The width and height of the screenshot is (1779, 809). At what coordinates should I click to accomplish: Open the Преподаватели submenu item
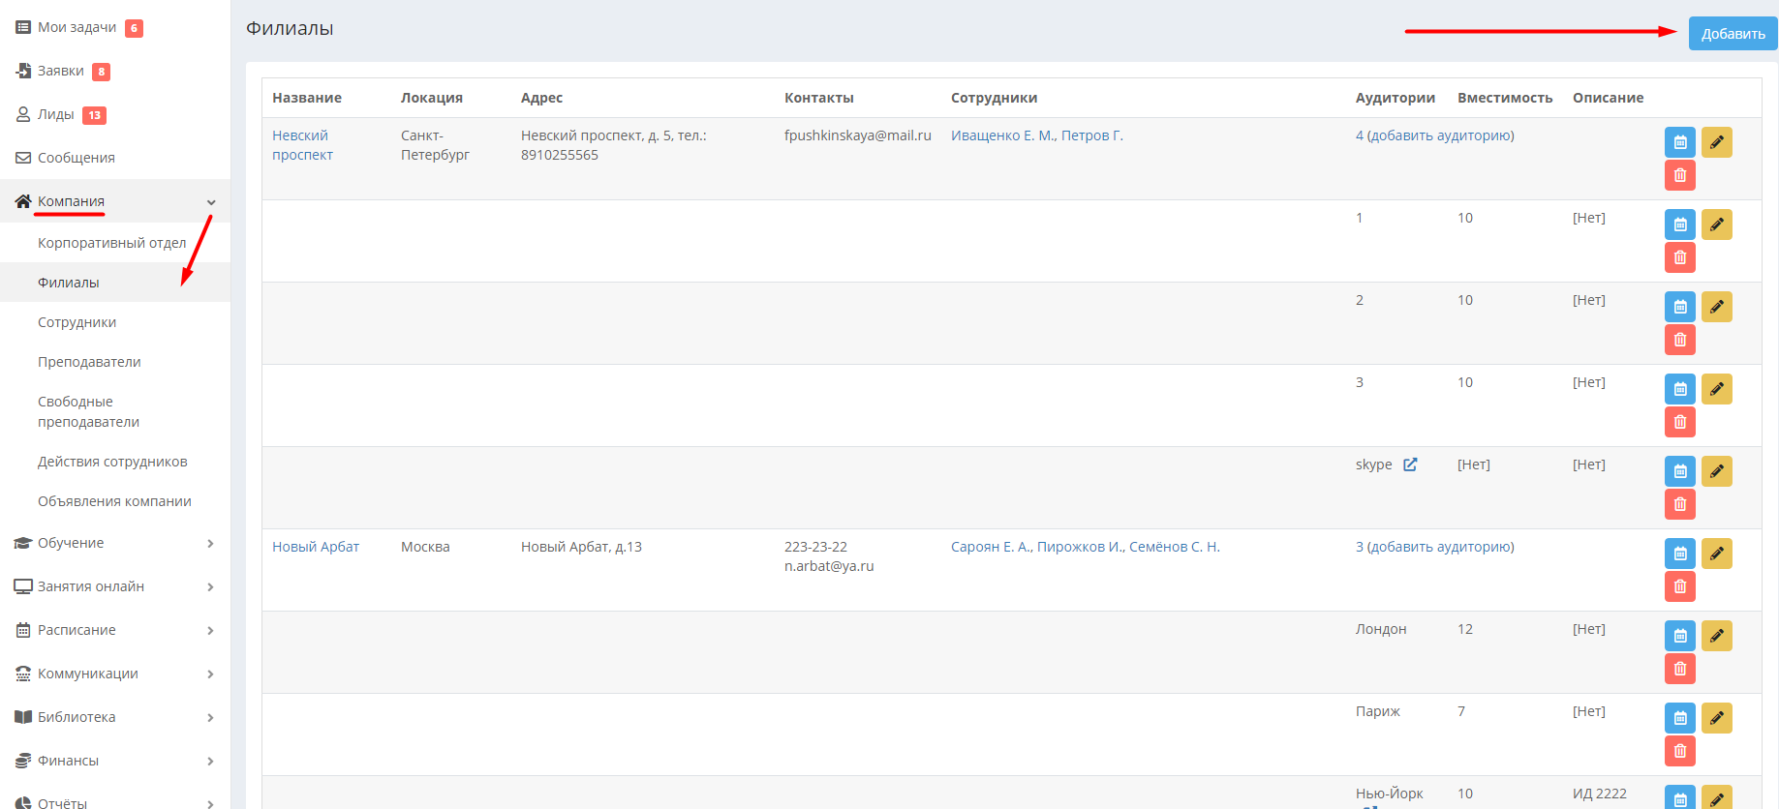tap(89, 362)
